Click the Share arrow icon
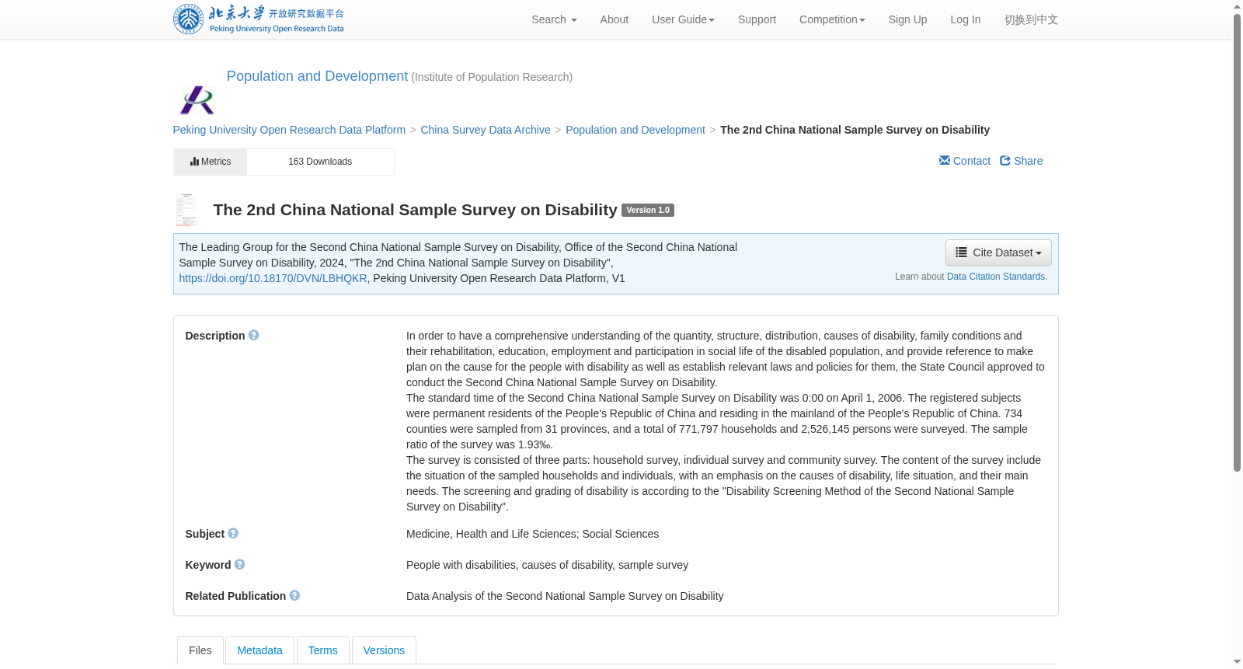The width and height of the screenshot is (1243, 669). pos(1005,160)
